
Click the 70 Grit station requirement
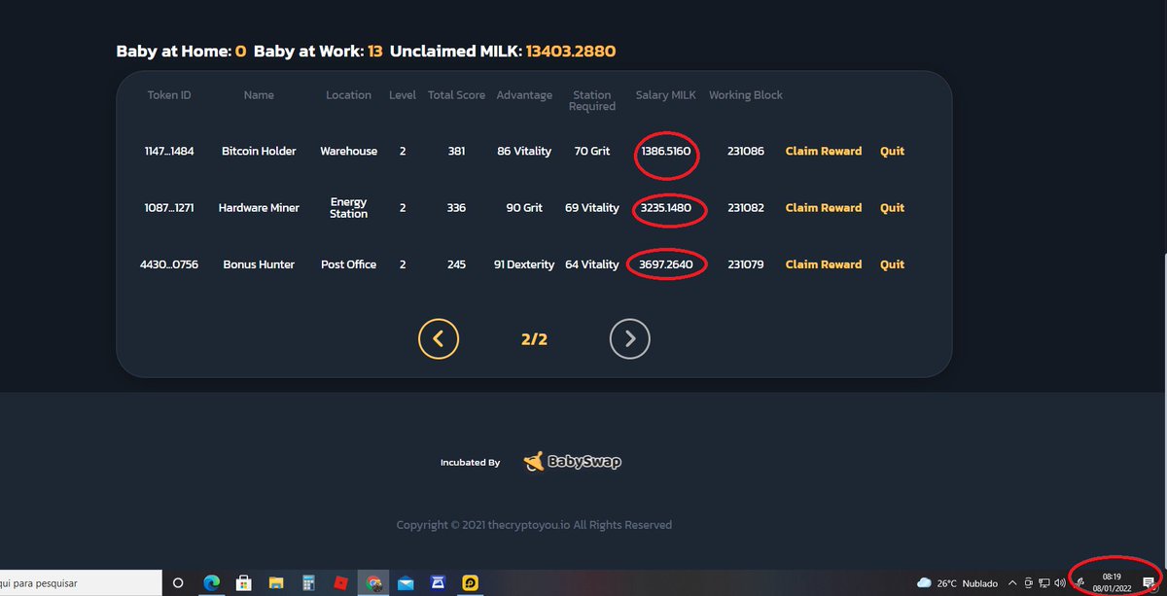pyautogui.click(x=592, y=151)
